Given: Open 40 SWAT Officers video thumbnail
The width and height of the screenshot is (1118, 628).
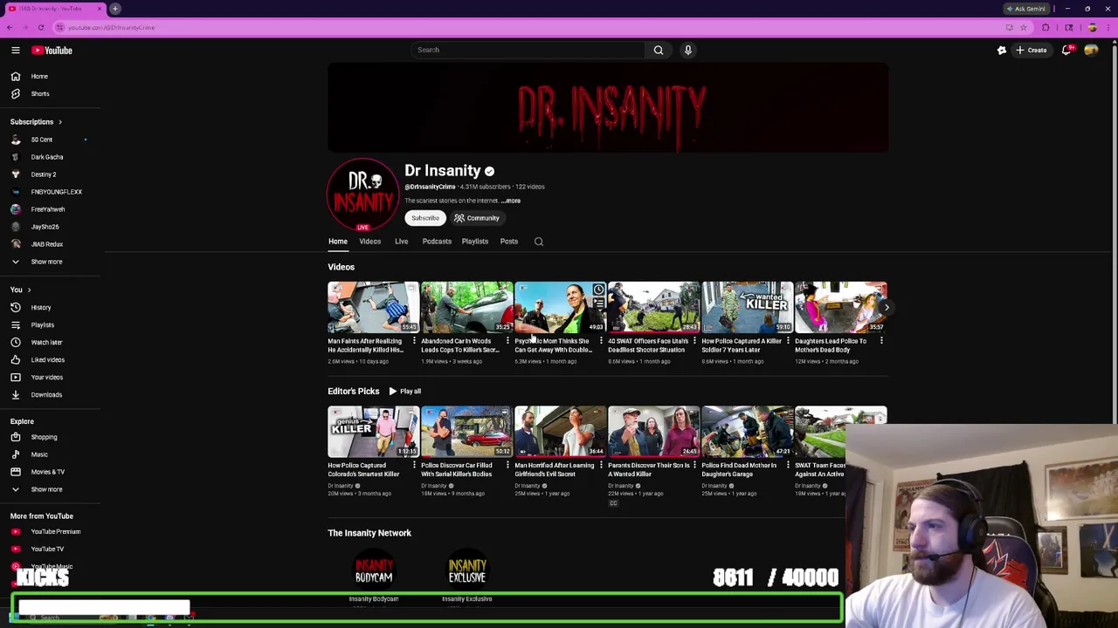Looking at the screenshot, I should click(x=653, y=307).
